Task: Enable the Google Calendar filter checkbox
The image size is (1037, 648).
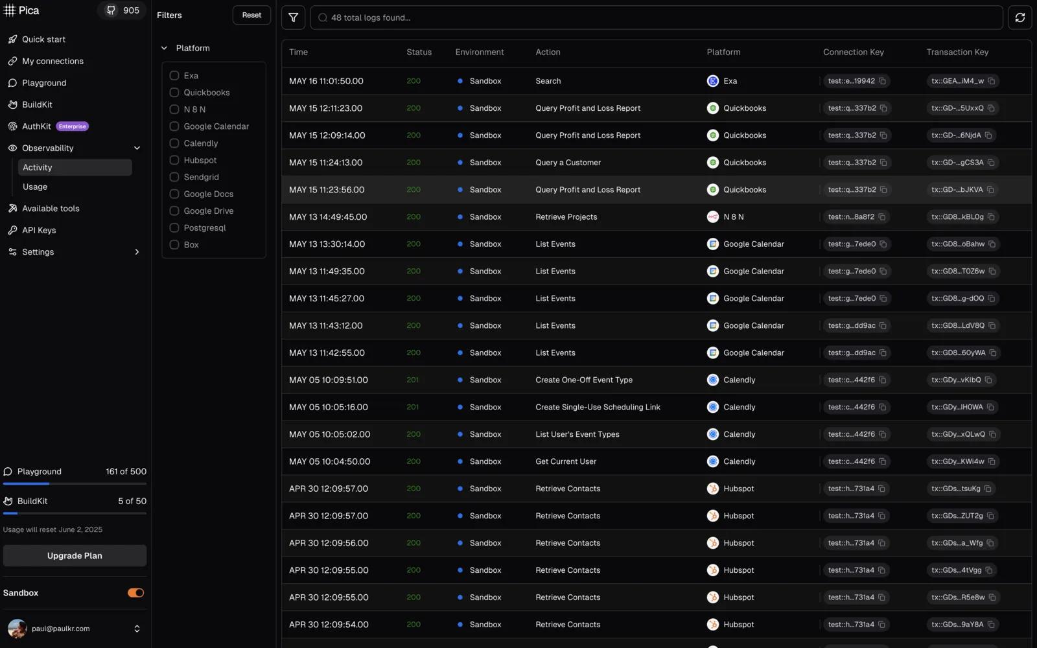Action: point(174,126)
